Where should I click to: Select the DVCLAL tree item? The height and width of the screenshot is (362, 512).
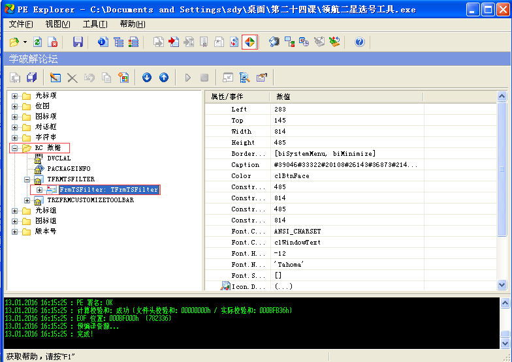tap(59, 158)
